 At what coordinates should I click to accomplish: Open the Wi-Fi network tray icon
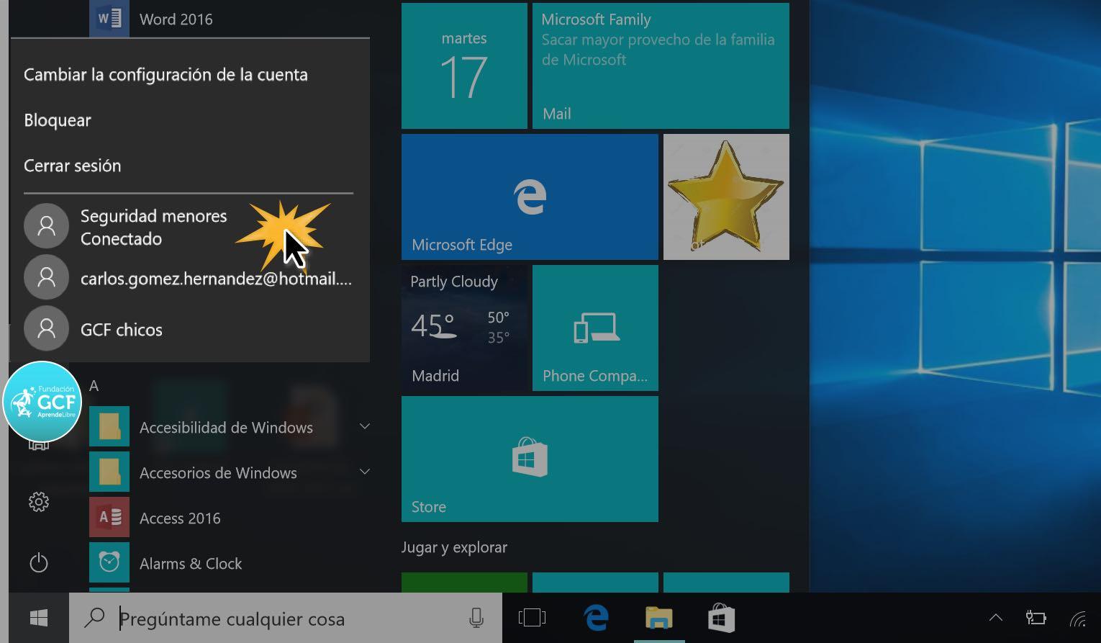[1077, 618]
